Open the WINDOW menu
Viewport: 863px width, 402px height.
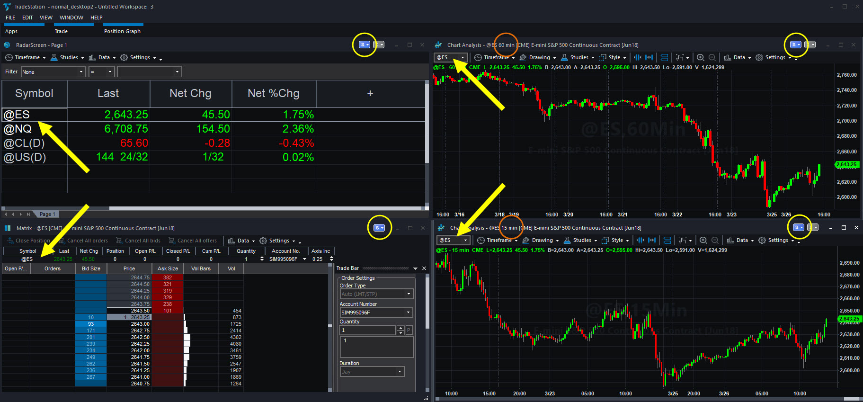tap(71, 18)
